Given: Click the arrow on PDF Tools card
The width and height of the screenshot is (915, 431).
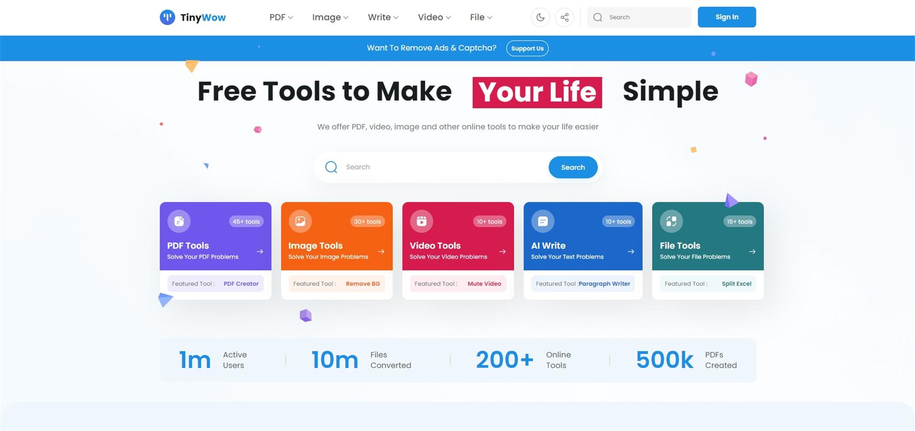Looking at the screenshot, I should click(260, 251).
